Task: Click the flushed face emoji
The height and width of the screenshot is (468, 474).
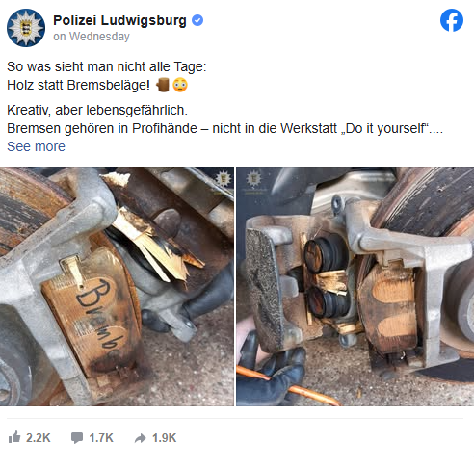Action: coord(180,85)
